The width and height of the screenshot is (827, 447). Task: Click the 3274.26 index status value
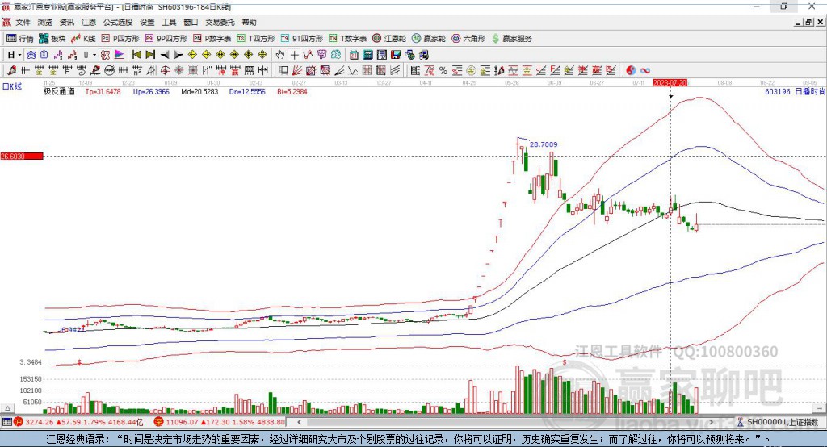click(39, 422)
